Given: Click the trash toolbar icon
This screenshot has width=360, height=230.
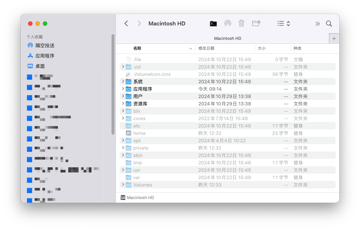Looking at the screenshot, I should pyautogui.click(x=241, y=23).
